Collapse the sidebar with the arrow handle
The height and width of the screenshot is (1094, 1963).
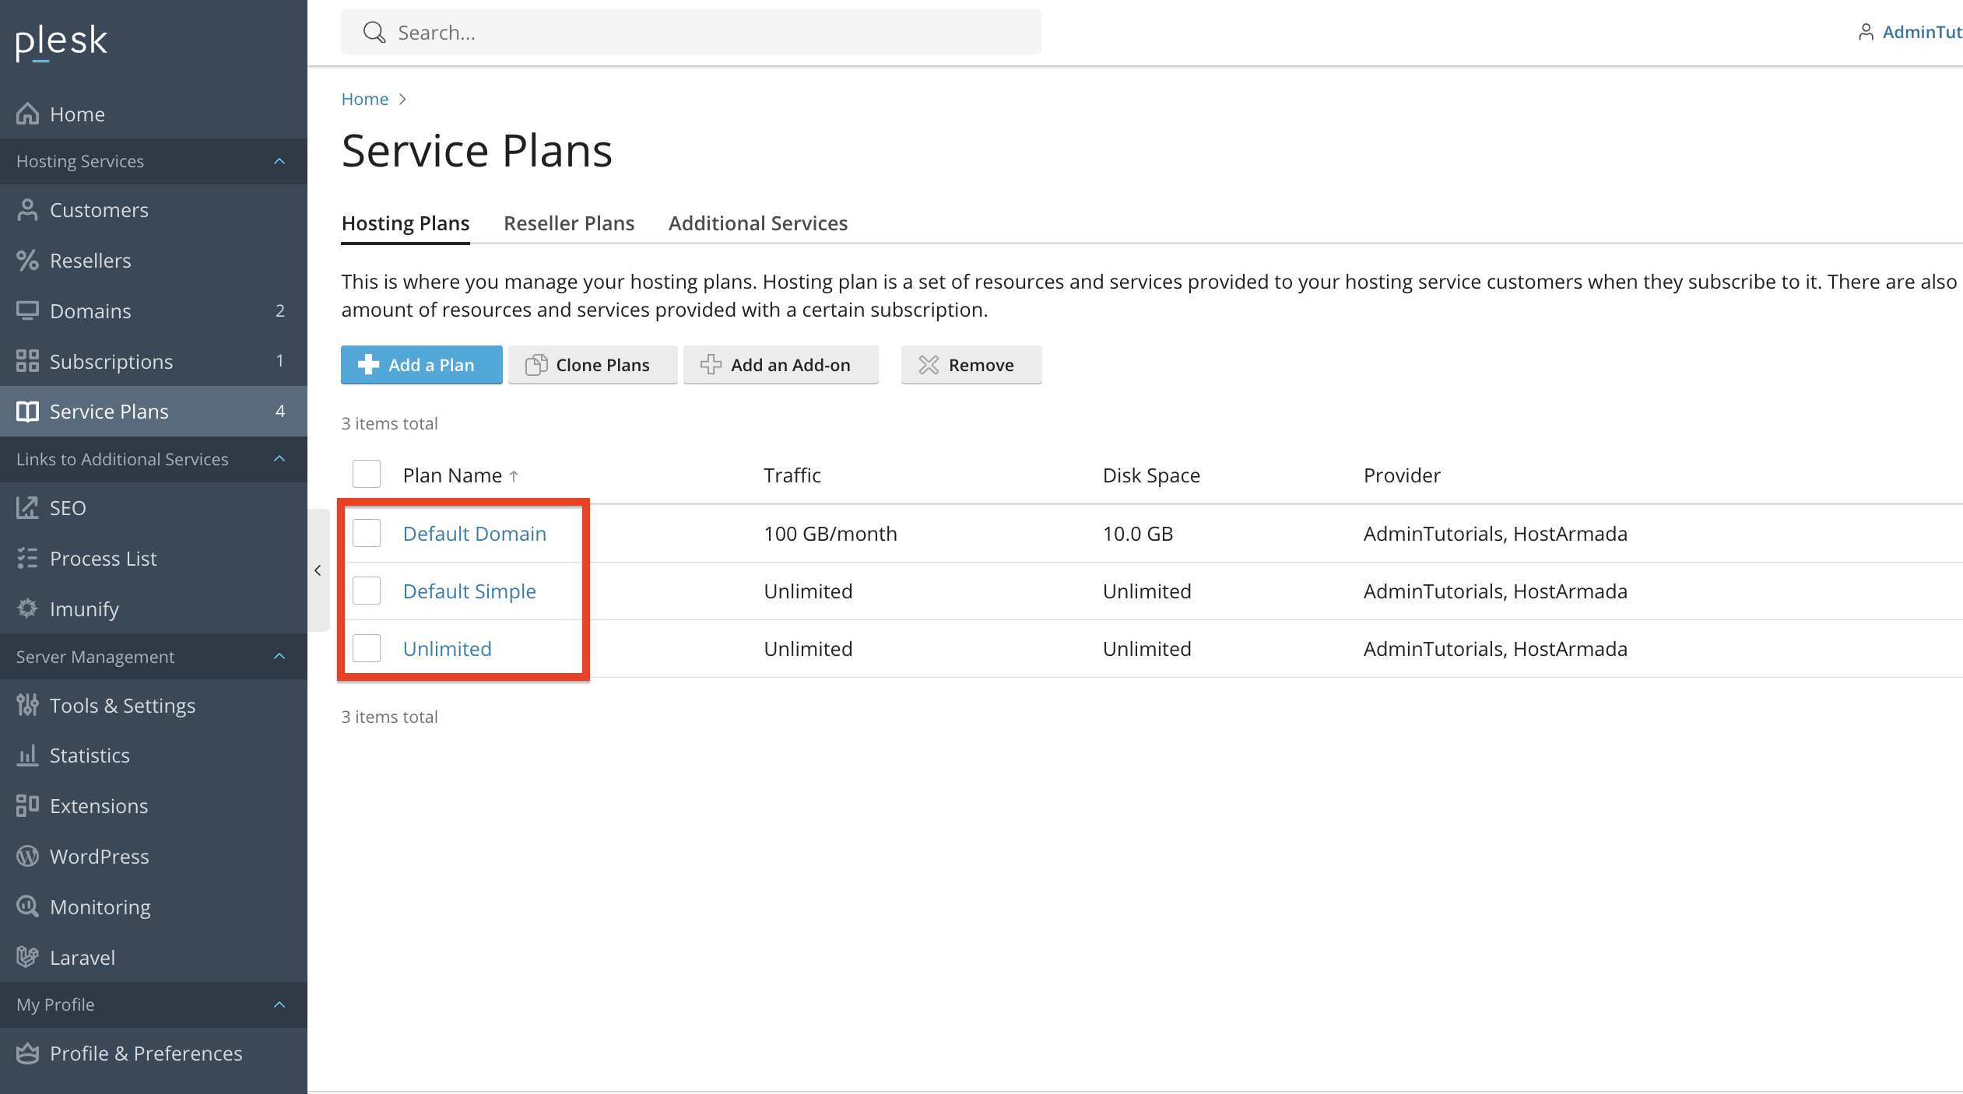coord(318,570)
